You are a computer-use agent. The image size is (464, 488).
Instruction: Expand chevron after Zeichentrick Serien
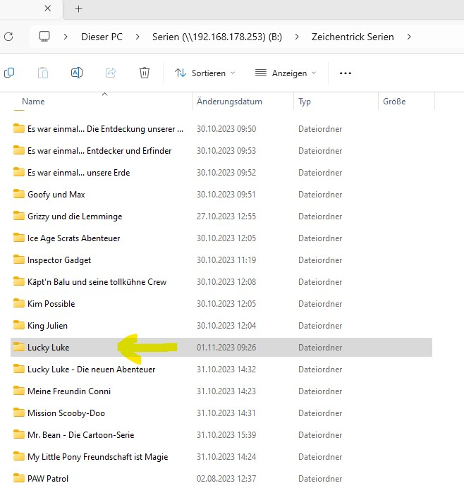click(409, 37)
